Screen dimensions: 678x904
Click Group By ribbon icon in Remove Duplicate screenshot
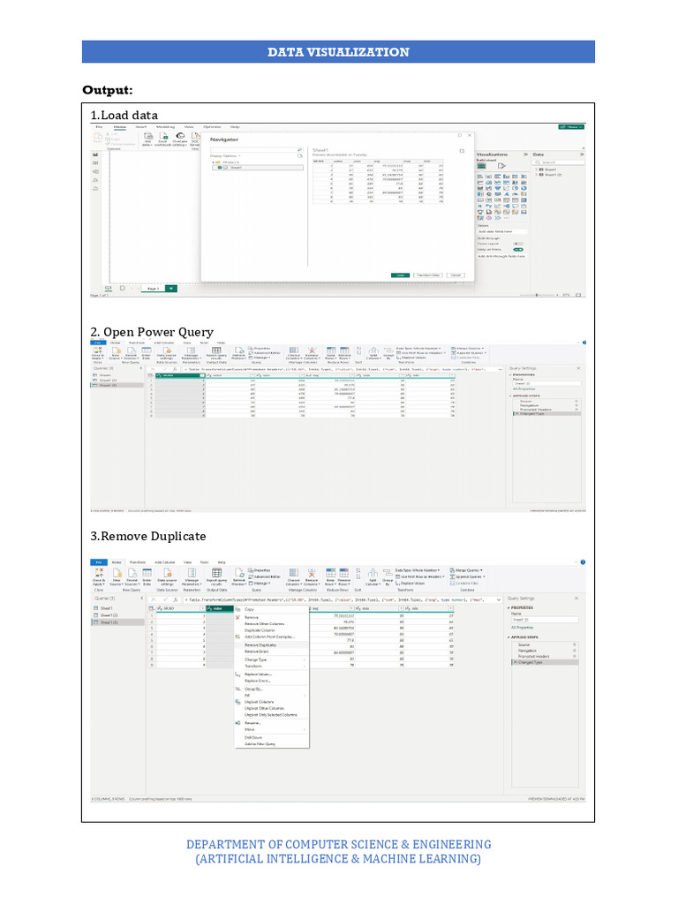coord(388,572)
